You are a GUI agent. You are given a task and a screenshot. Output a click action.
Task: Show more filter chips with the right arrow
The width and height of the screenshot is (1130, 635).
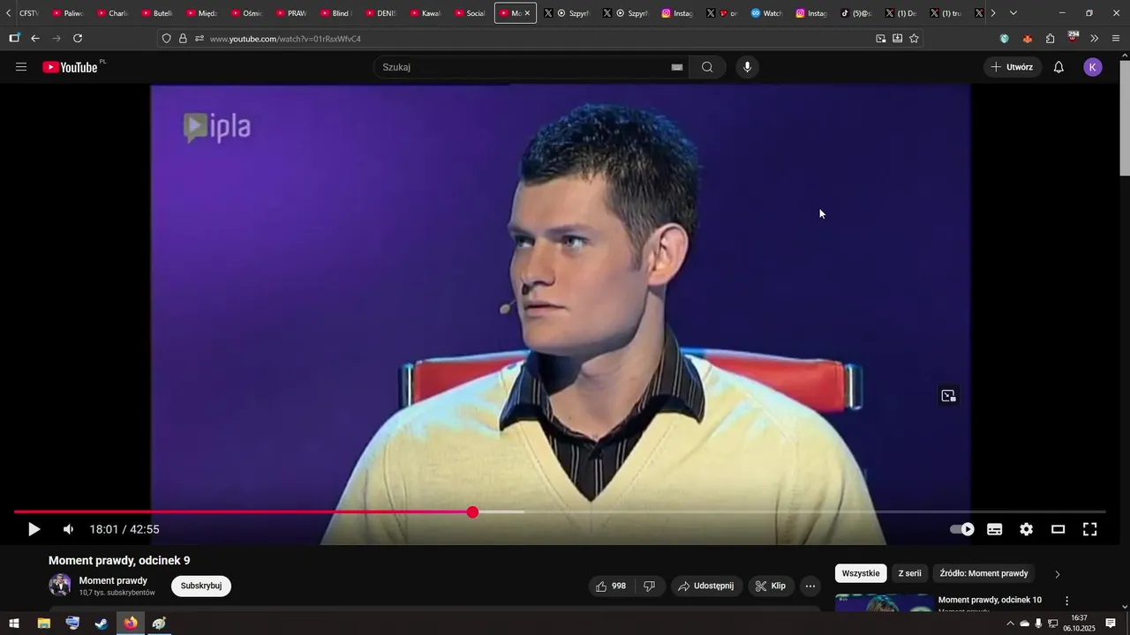point(1058,574)
